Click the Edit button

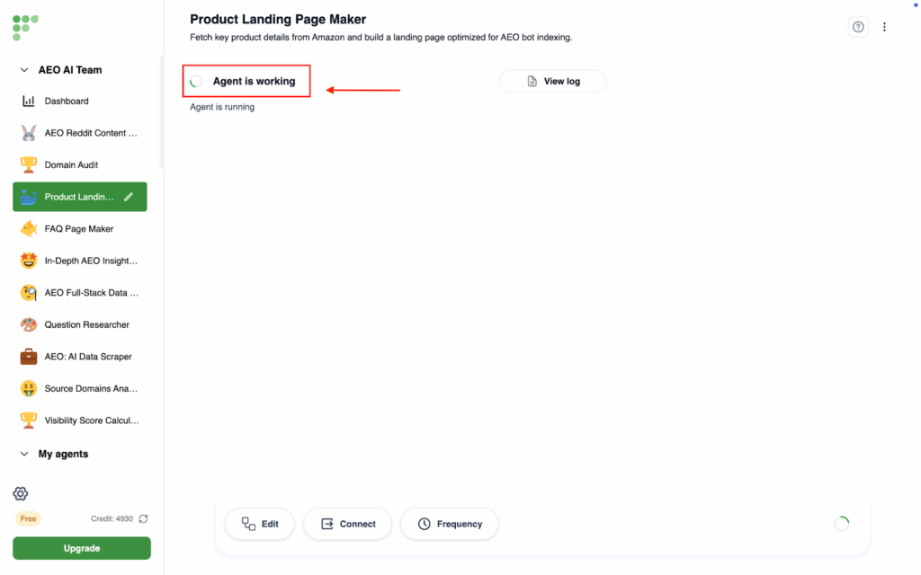[x=260, y=524]
